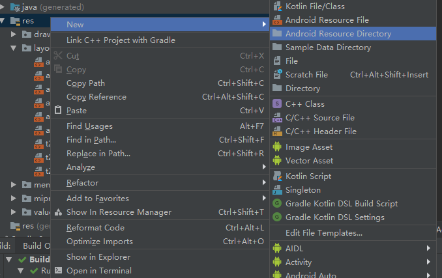Click the plain Directory folder icon
This screenshot has width=442, height=278.
coord(277,88)
